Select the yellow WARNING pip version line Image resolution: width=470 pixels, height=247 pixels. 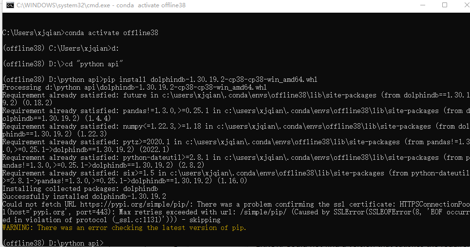(124, 228)
